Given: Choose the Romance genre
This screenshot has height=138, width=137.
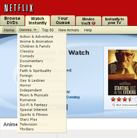Looking at the screenshot, I should tap(28, 100).
